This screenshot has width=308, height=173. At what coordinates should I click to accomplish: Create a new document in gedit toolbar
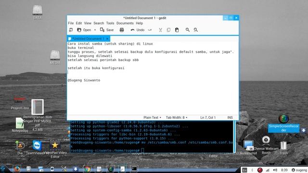pos(71,30)
